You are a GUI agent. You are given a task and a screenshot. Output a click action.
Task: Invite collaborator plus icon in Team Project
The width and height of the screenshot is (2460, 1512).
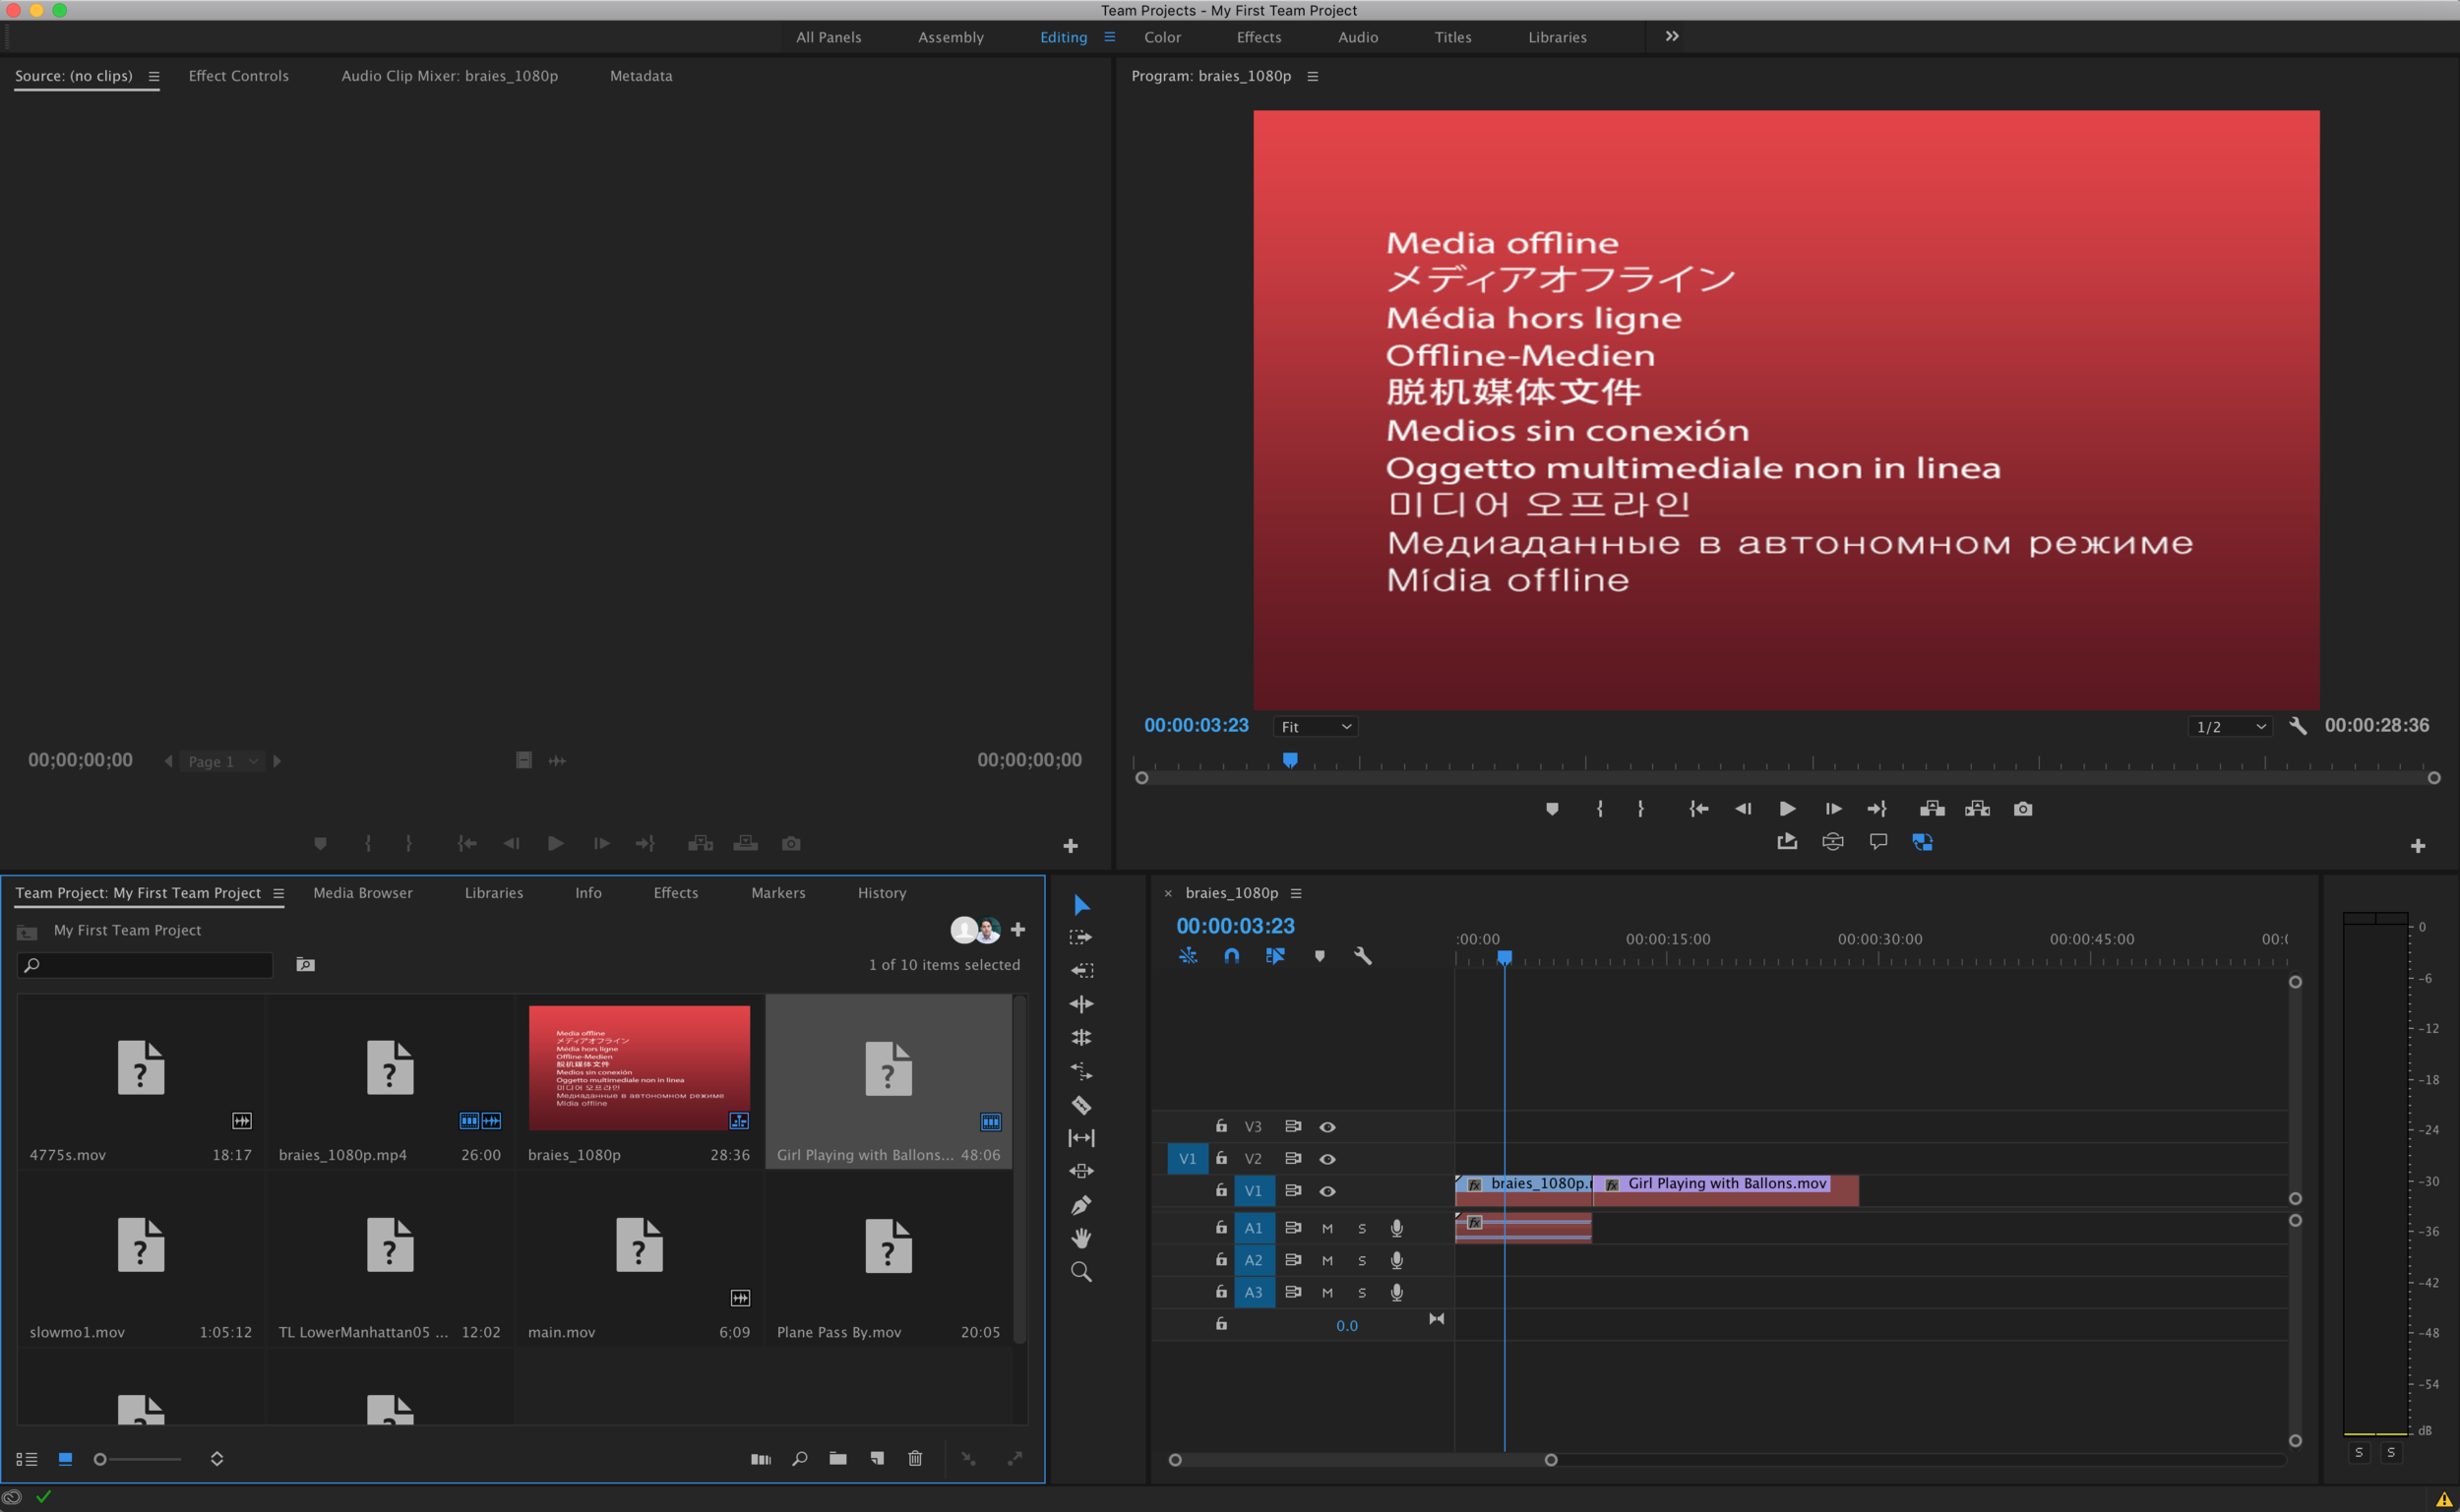pyautogui.click(x=1018, y=930)
